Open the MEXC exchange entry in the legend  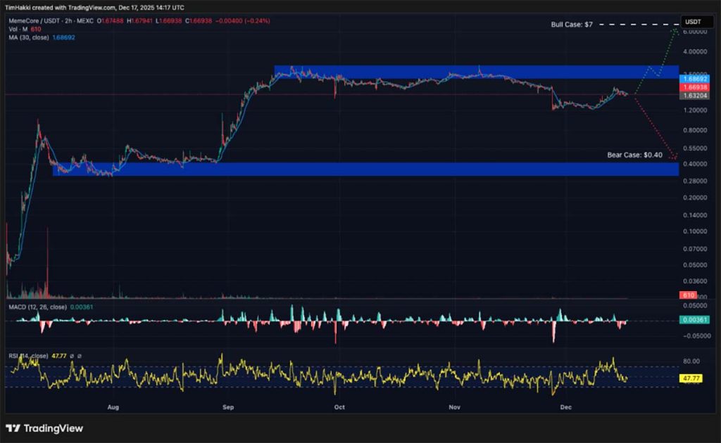(84, 21)
